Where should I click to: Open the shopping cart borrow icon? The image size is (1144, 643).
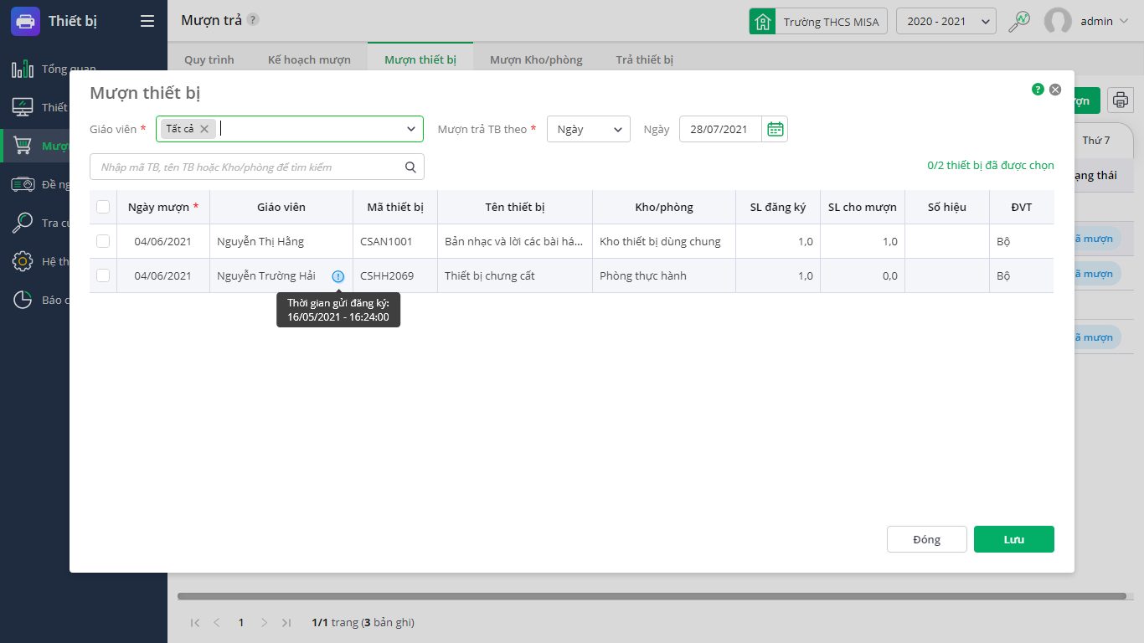23,146
